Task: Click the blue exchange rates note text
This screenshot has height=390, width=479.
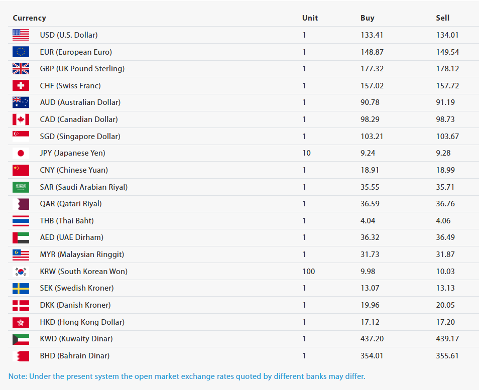Action: click(x=187, y=376)
